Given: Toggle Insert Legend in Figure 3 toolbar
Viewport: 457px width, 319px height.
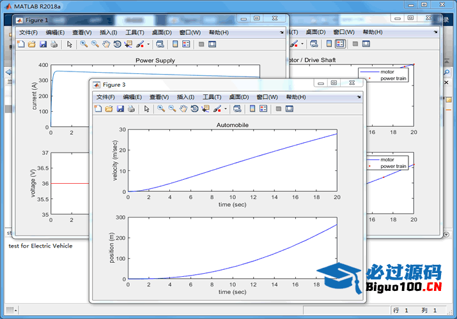Looking at the screenshot, I should (263, 109).
